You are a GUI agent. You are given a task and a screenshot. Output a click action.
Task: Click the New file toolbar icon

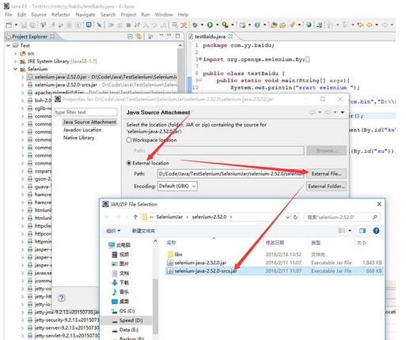(x=9, y=25)
